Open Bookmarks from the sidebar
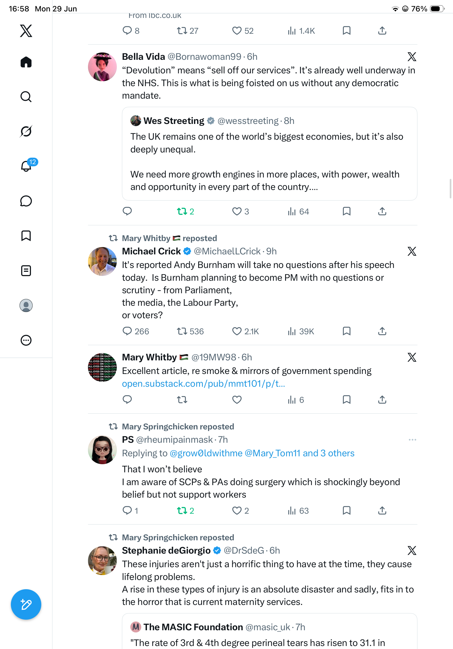This screenshot has height=649, width=453. point(26,236)
